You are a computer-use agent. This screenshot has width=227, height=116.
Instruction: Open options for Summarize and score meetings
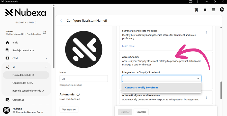click(206, 33)
